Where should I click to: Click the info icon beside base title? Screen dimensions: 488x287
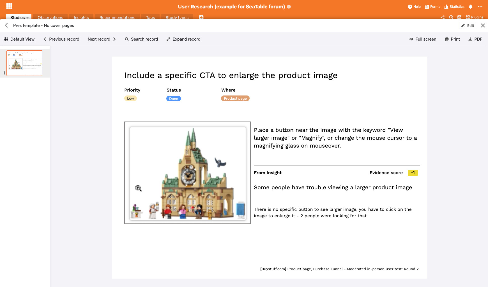[289, 7]
